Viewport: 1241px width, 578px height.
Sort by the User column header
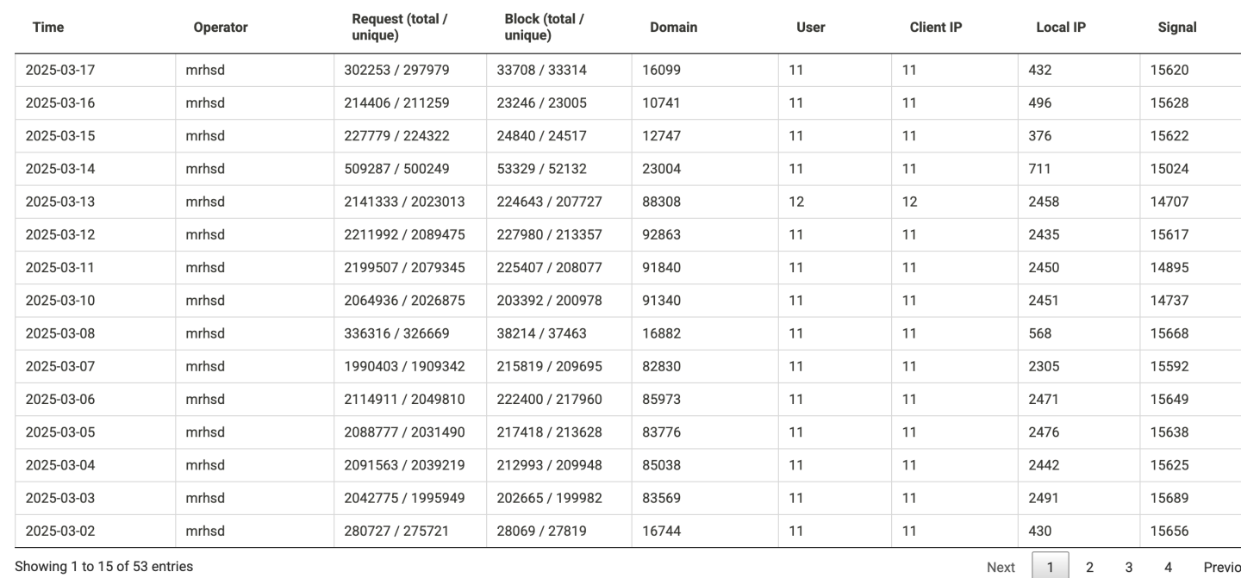click(811, 28)
